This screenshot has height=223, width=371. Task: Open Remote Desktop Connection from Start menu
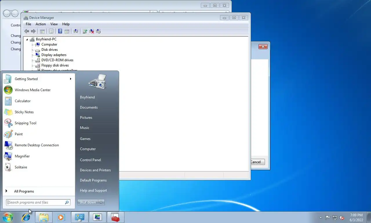[38, 145]
